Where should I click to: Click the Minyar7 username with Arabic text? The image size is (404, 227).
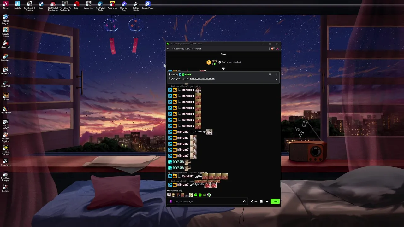(183, 132)
